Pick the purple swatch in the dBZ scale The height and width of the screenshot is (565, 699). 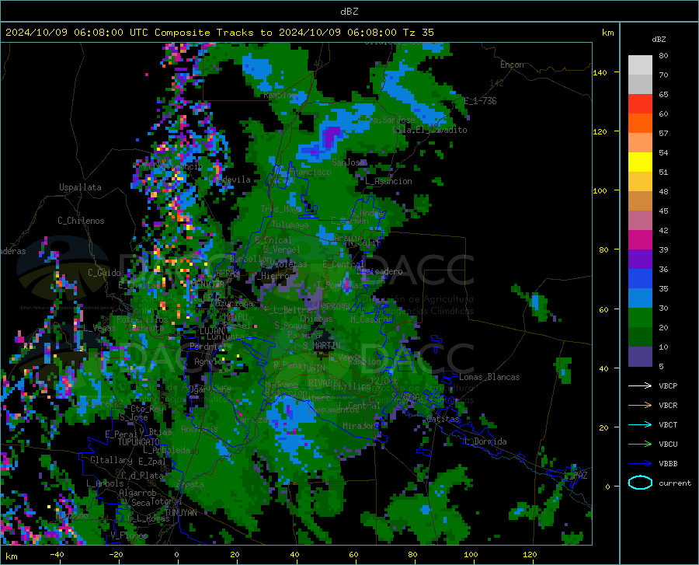[640, 260]
